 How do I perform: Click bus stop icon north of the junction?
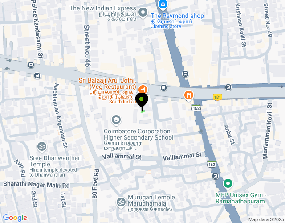185,74
